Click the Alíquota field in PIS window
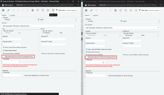Viewport: 164px width, 95px height. pyautogui.click(x=12, y=39)
